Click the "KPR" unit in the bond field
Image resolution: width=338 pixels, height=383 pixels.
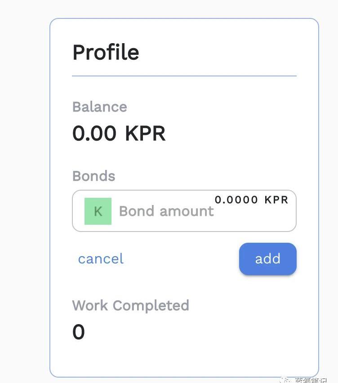276,200
